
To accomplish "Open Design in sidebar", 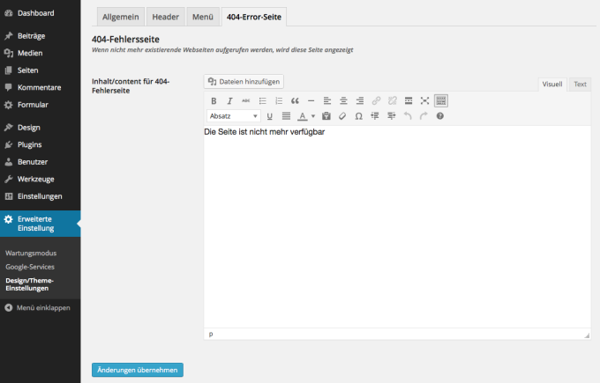I will [41, 128].
